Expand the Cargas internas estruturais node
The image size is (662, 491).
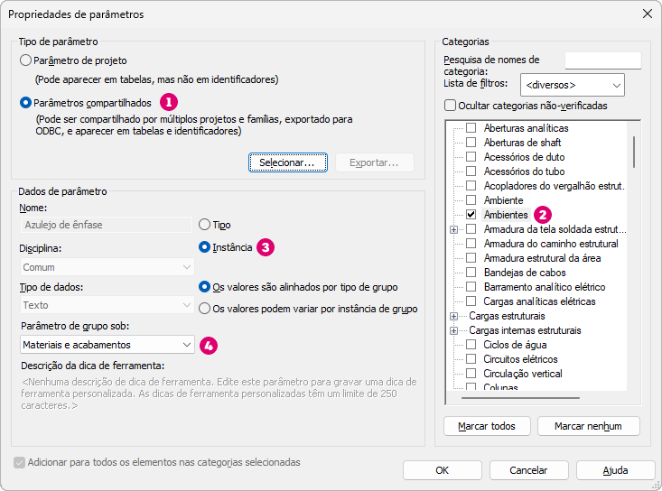coord(453,331)
